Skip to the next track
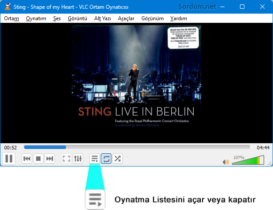This screenshot has width=273, height=210. (50, 159)
